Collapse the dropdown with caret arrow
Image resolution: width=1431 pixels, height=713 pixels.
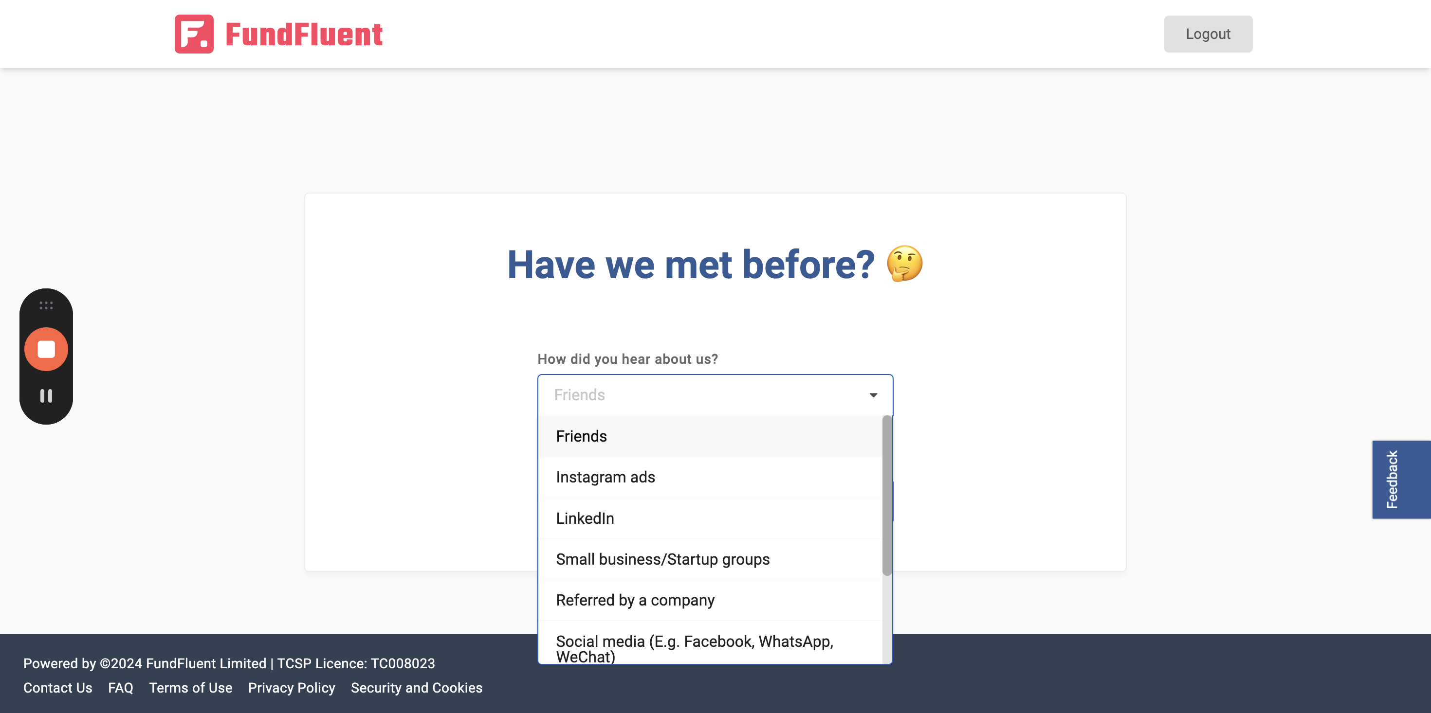(873, 395)
